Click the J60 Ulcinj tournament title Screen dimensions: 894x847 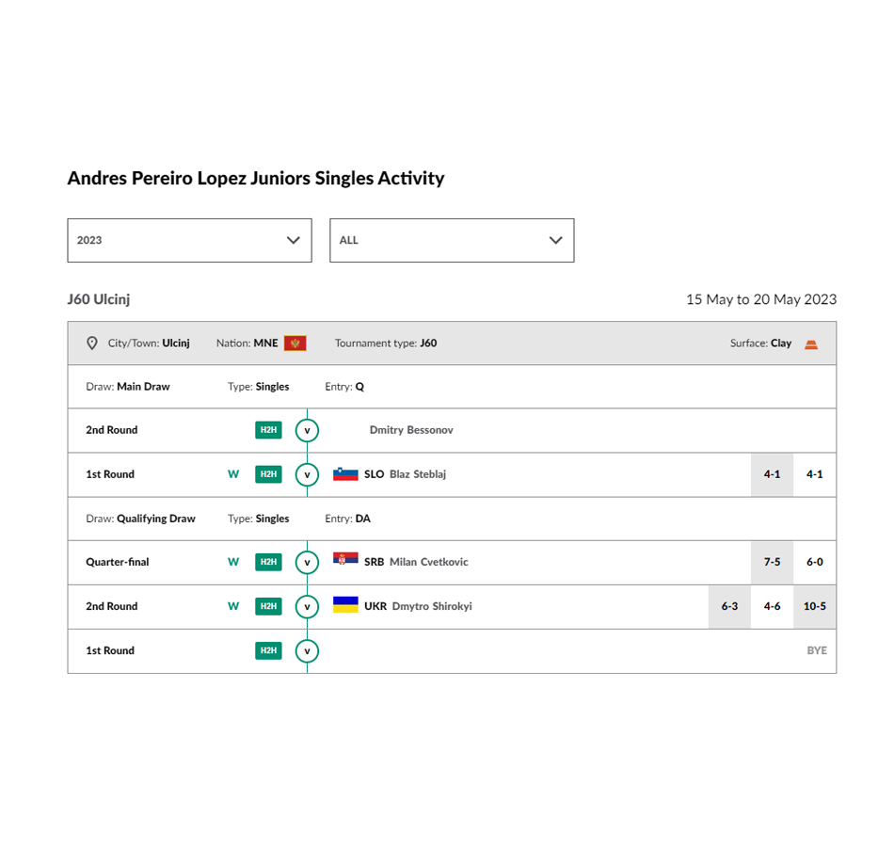[x=99, y=299]
